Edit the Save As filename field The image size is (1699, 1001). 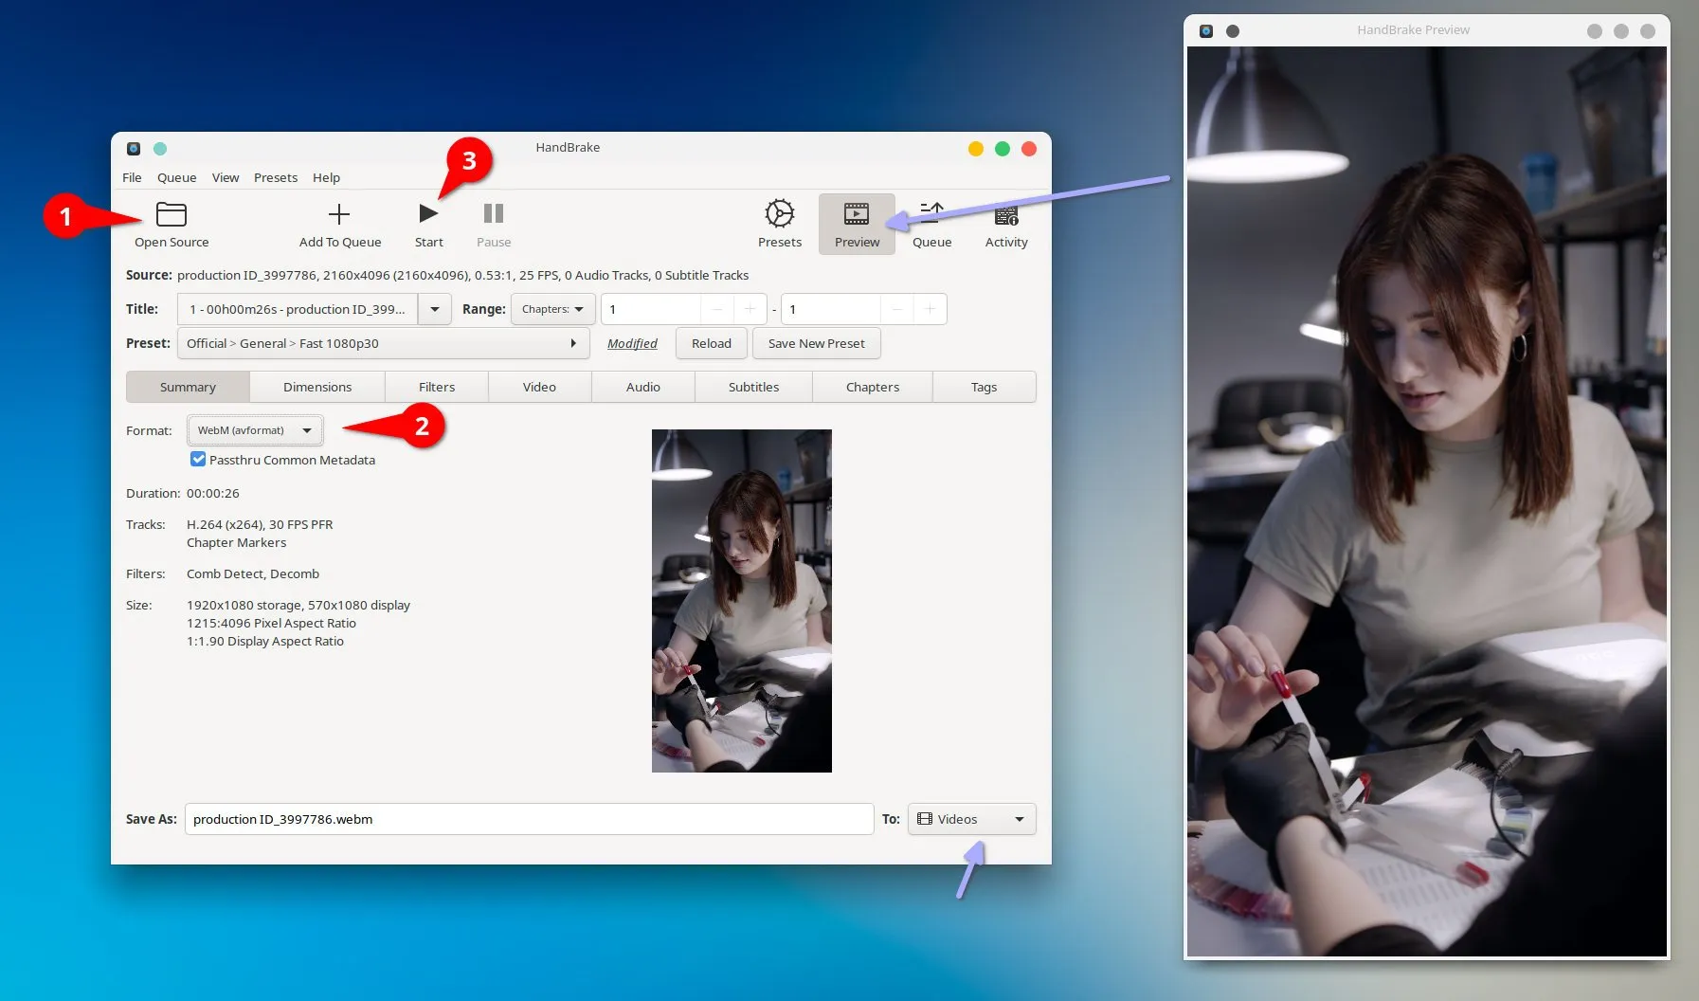point(529,818)
